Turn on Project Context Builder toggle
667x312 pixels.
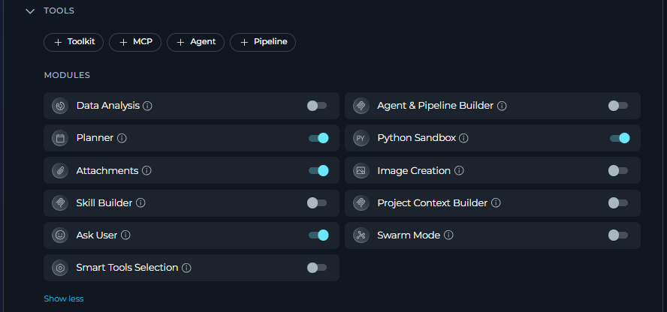618,203
